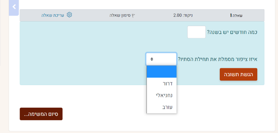Screen dimensions: 278x133
Task: Click the שאלה heading label
Action: (237, 16)
